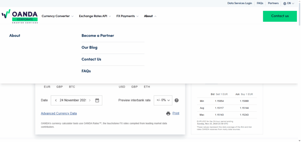
Task: Expand the Exchange Rates API menu
Action: [x=95, y=16]
